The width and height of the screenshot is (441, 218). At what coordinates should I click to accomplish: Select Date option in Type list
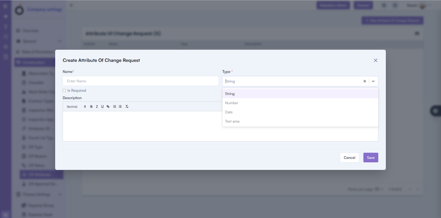click(x=300, y=112)
